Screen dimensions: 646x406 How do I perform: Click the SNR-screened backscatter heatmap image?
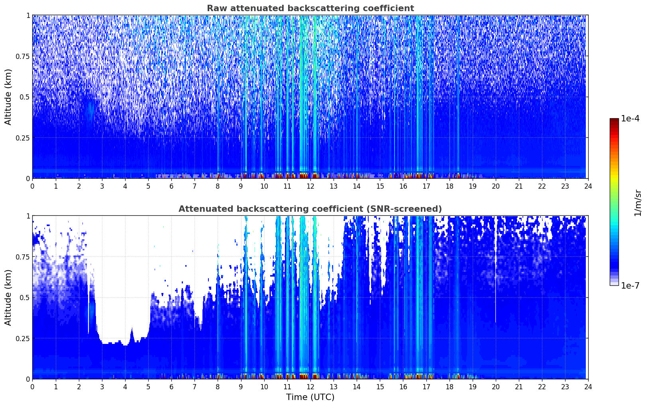310,297
